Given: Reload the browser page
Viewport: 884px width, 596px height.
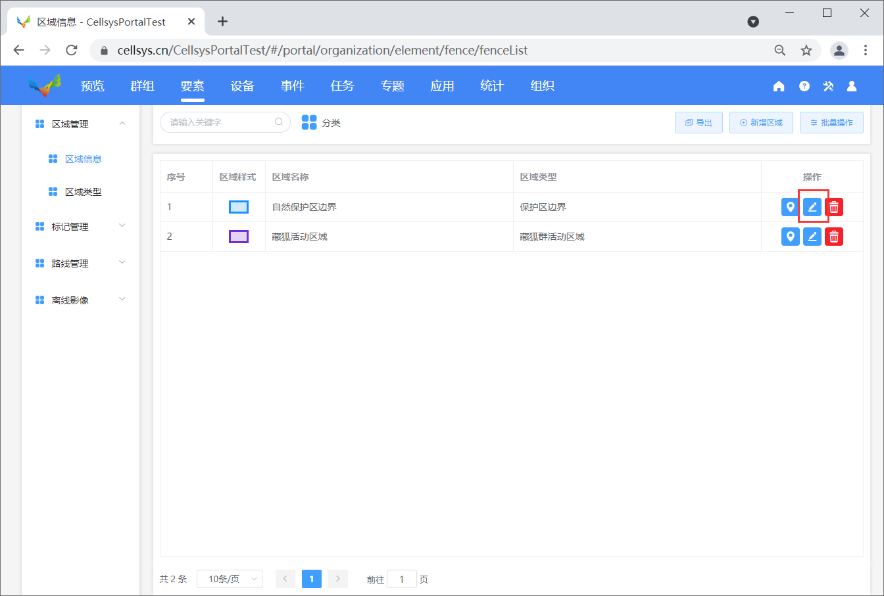Looking at the screenshot, I should (x=72, y=50).
